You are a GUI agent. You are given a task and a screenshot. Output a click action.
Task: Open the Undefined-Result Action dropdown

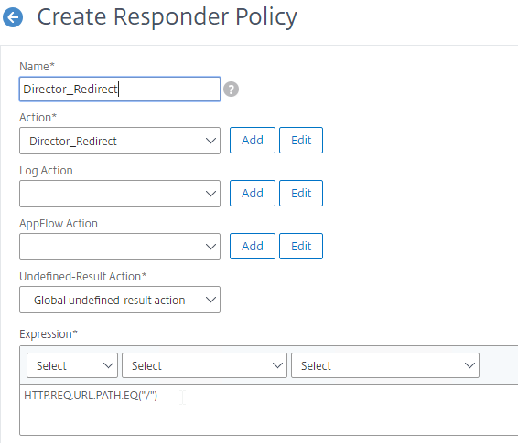click(120, 300)
